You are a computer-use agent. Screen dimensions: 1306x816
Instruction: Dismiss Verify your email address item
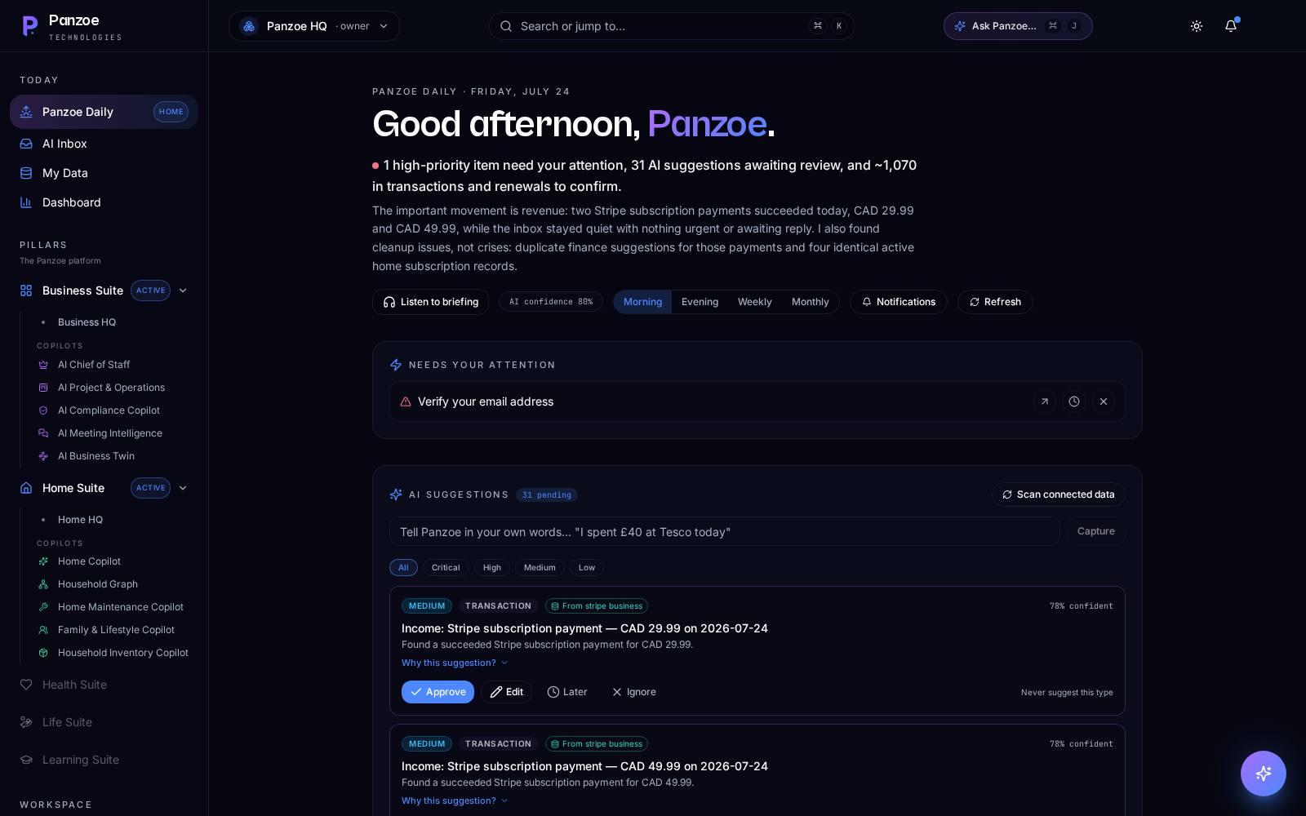(1104, 401)
